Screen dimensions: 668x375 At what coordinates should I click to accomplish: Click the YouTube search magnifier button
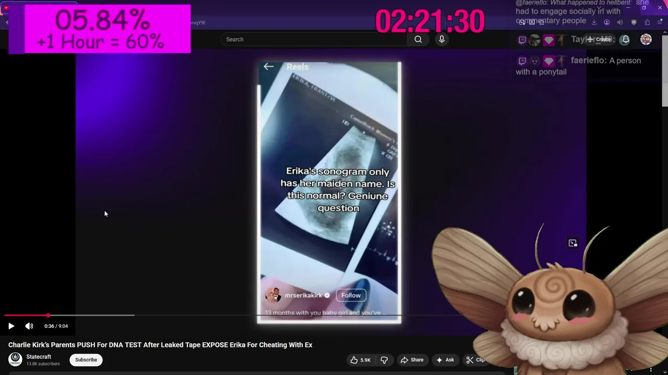(418, 40)
